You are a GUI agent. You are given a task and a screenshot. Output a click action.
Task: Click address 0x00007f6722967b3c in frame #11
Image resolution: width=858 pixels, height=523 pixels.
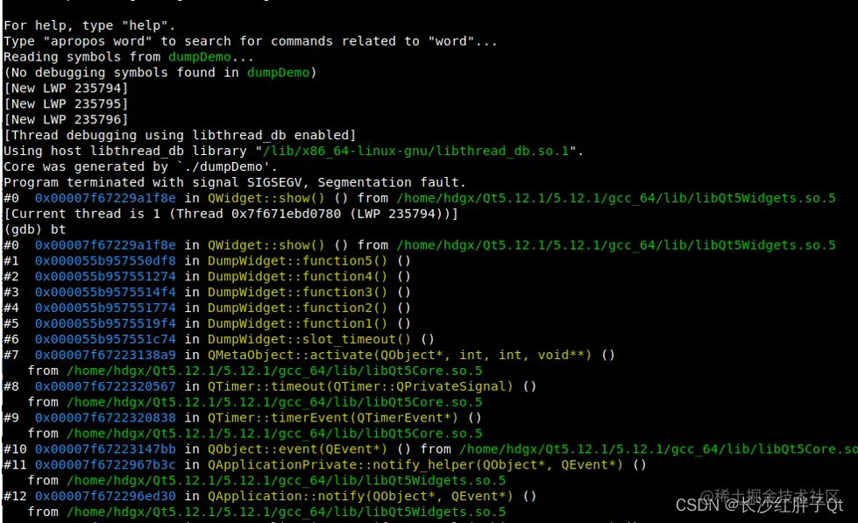106,465
